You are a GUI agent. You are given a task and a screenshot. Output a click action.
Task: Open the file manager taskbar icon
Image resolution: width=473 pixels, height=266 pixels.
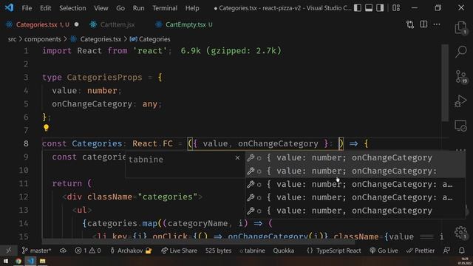tap(43, 261)
